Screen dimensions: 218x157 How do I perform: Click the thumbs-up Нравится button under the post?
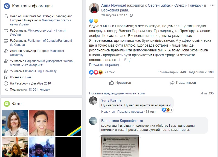pyautogui.click(x=120, y=83)
